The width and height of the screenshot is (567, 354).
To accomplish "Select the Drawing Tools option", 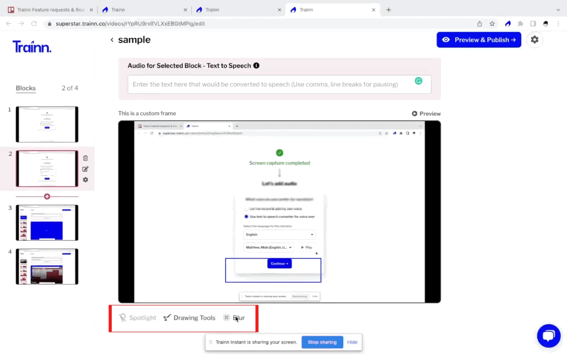I will 189,318.
